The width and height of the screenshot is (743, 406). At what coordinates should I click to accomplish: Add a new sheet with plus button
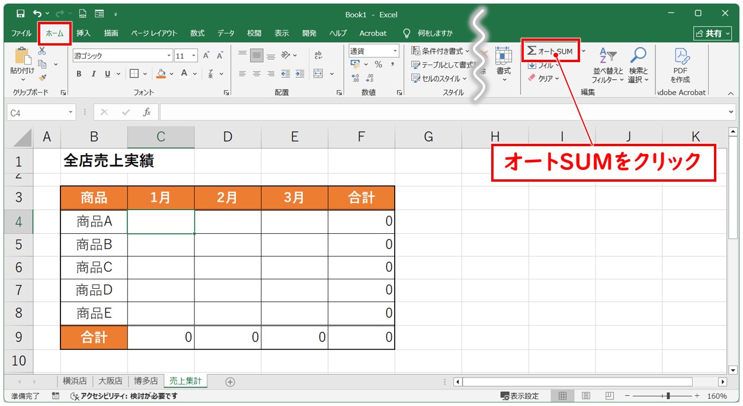pyautogui.click(x=230, y=382)
